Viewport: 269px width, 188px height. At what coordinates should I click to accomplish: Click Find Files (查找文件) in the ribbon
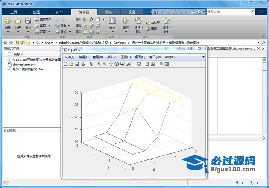(x=43, y=19)
